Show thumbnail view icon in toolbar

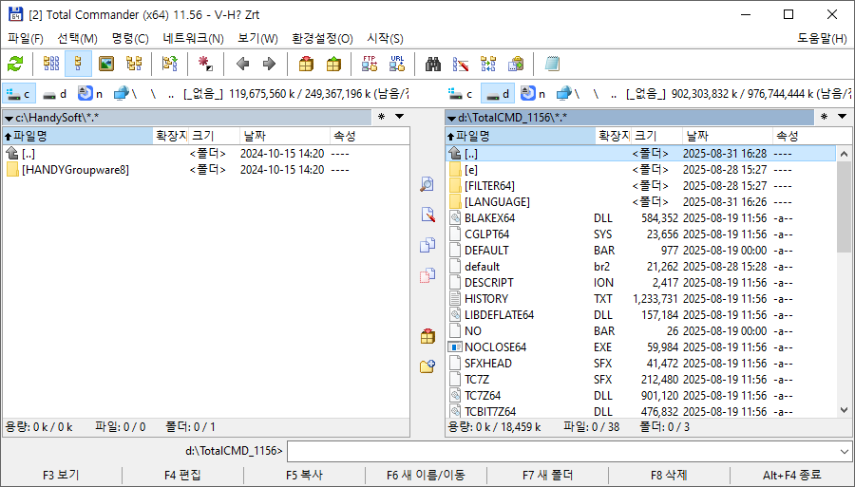pyautogui.click(x=106, y=64)
